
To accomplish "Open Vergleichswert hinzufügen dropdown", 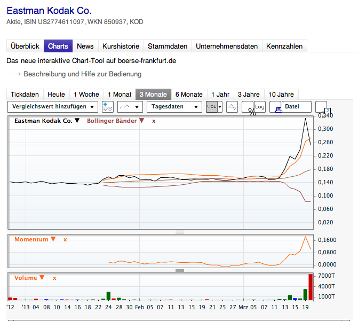I will pyautogui.click(x=53, y=107).
